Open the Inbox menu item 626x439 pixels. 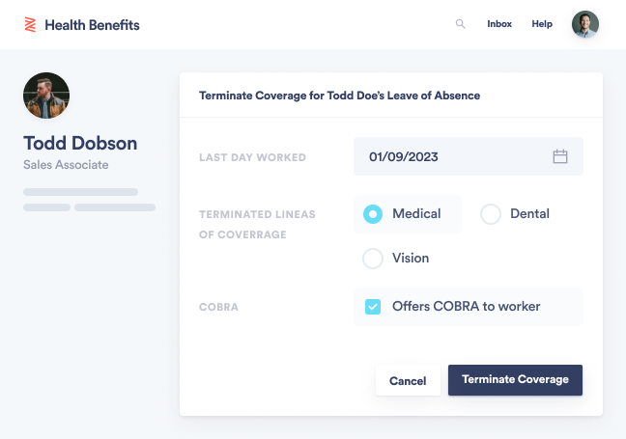point(499,24)
